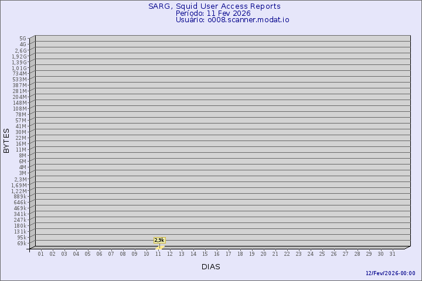Click the 5G label on the bytes axis
The image size is (422, 281).
[x=23, y=39]
